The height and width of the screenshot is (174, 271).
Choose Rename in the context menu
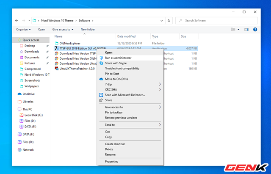[110, 155]
